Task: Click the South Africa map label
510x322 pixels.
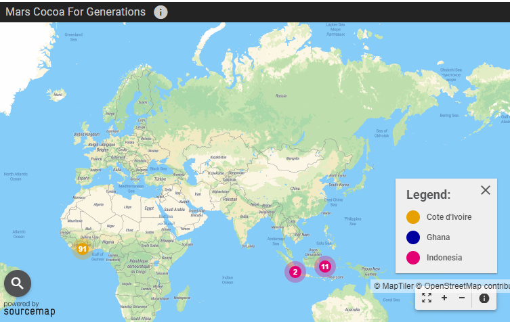Action: [141, 319]
